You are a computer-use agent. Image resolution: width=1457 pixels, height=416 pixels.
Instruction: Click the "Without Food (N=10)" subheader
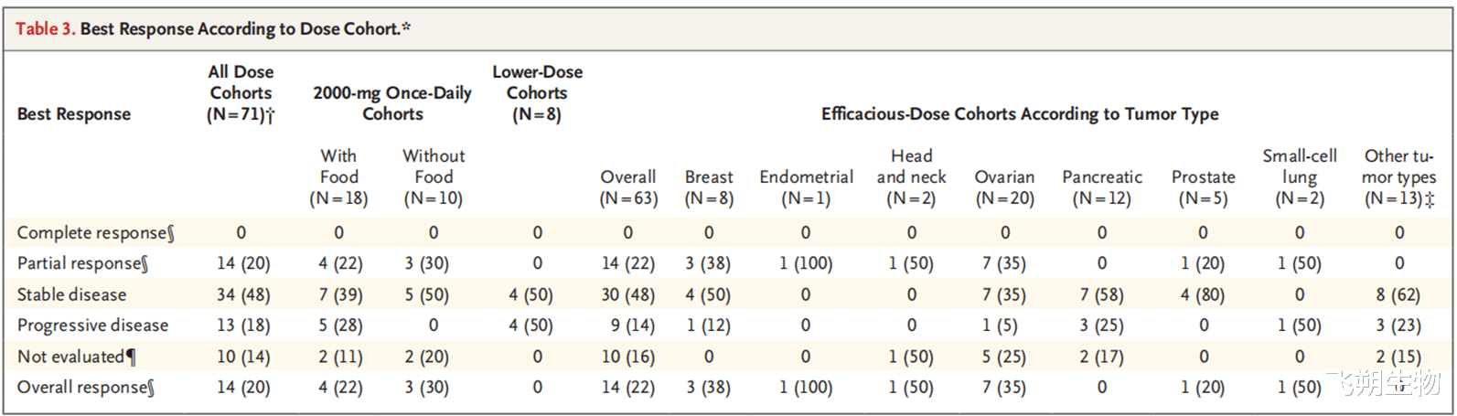(x=434, y=177)
